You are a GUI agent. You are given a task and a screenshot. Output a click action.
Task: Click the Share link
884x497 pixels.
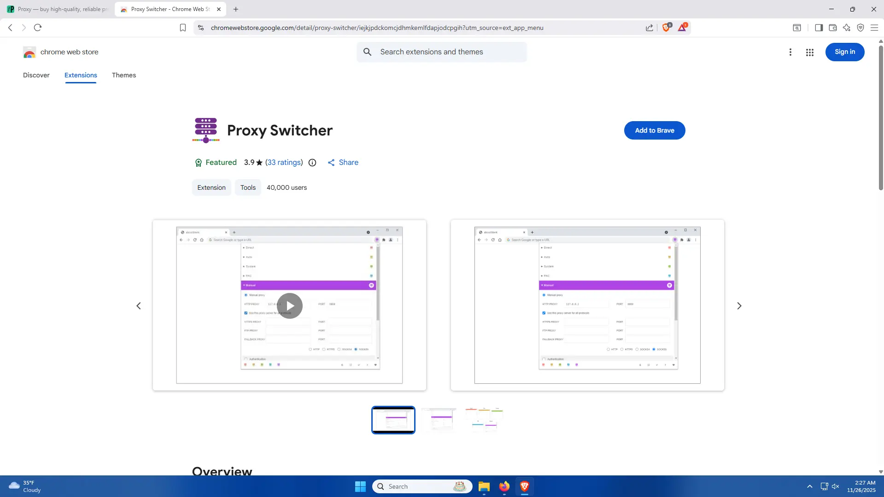343,163
